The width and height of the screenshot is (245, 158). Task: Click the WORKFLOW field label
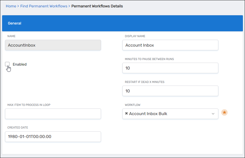133,105
